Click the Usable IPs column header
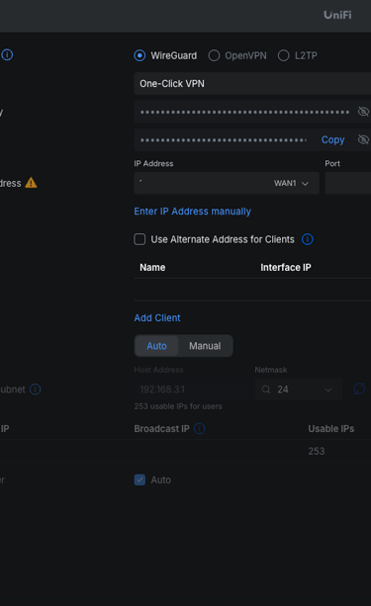Screen dimensions: 371x606 (331, 429)
